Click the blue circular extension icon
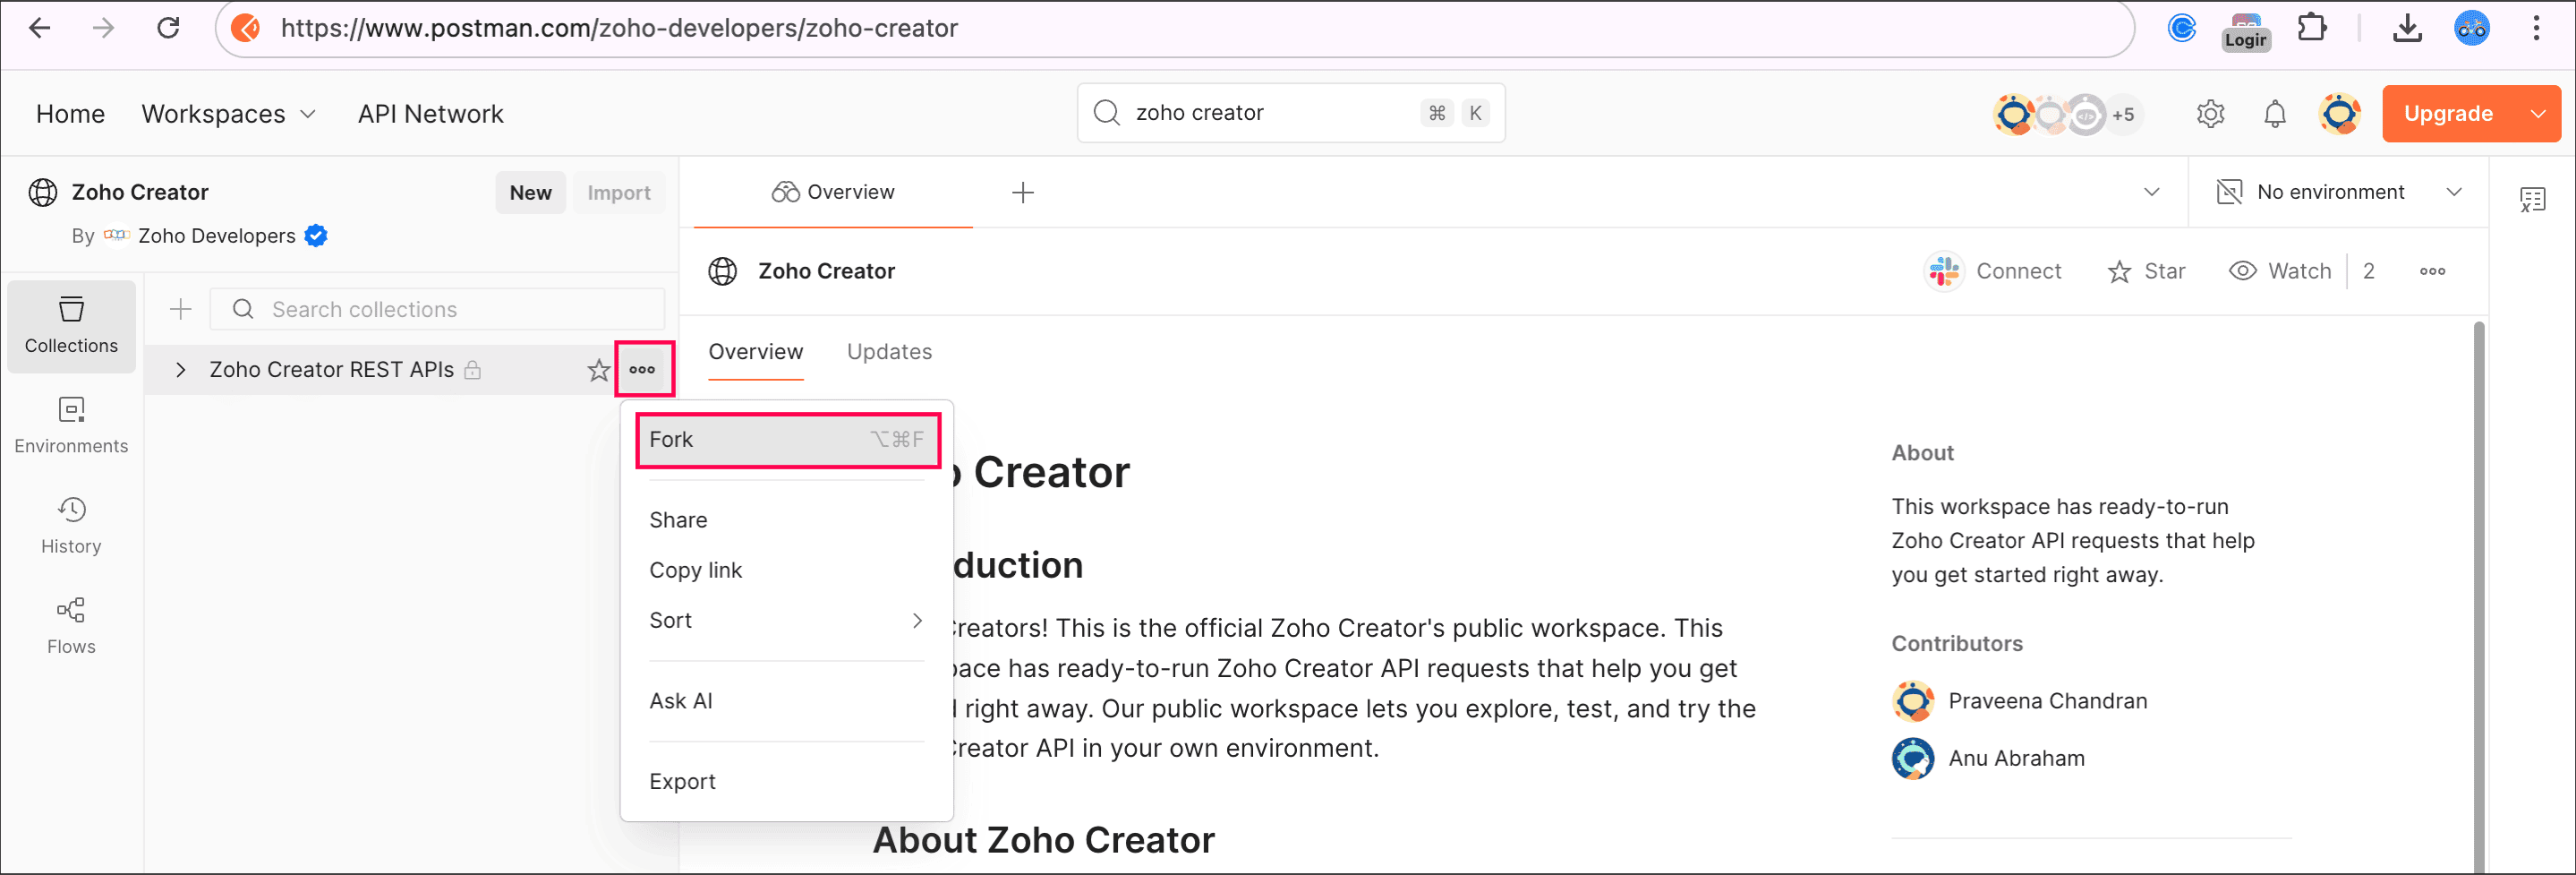The height and width of the screenshot is (875, 2576). pos(2181,28)
